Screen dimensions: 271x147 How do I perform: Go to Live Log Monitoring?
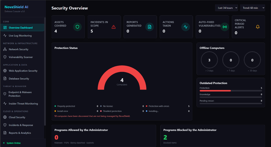click(x=22, y=35)
